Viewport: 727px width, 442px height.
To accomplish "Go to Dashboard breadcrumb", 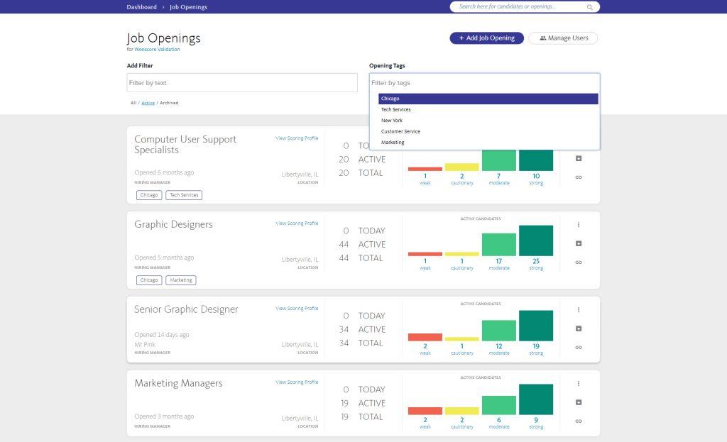I will [141, 7].
